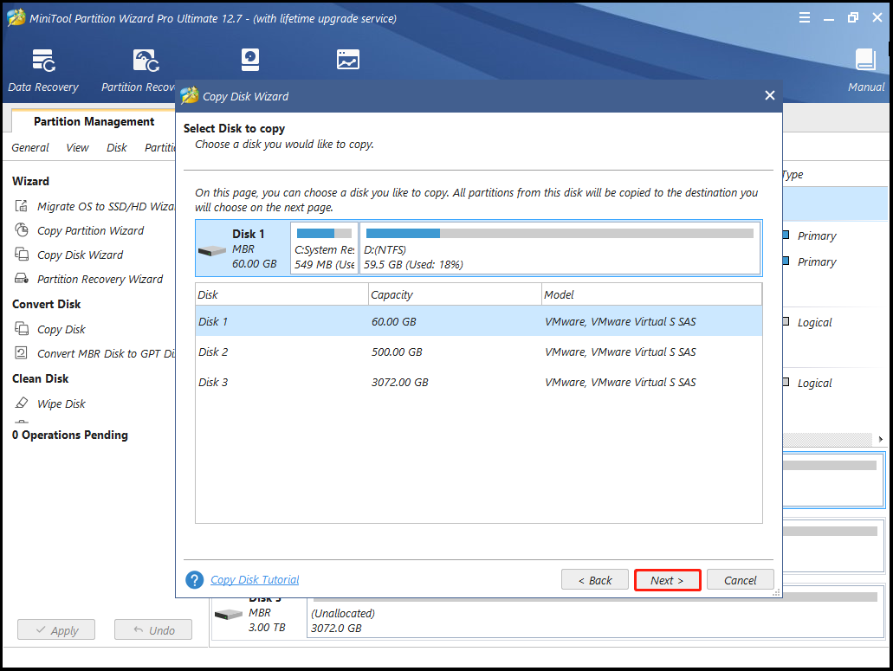Image resolution: width=893 pixels, height=671 pixels.
Task: Click Disk 3 model VMware Virtual S SAS
Action: [620, 382]
